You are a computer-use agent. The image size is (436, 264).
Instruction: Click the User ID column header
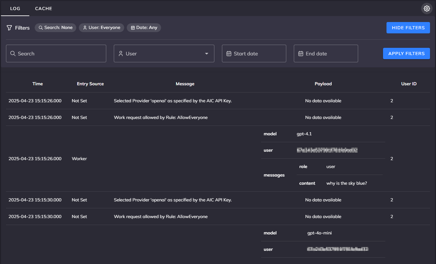click(x=409, y=84)
